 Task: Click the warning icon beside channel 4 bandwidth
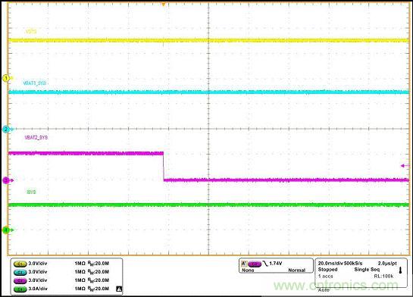coord(119,289)
